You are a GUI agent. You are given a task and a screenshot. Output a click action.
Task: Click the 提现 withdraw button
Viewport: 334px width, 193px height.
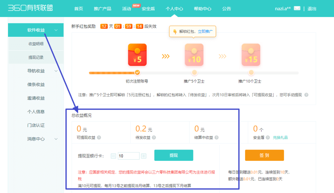point(174,155)
